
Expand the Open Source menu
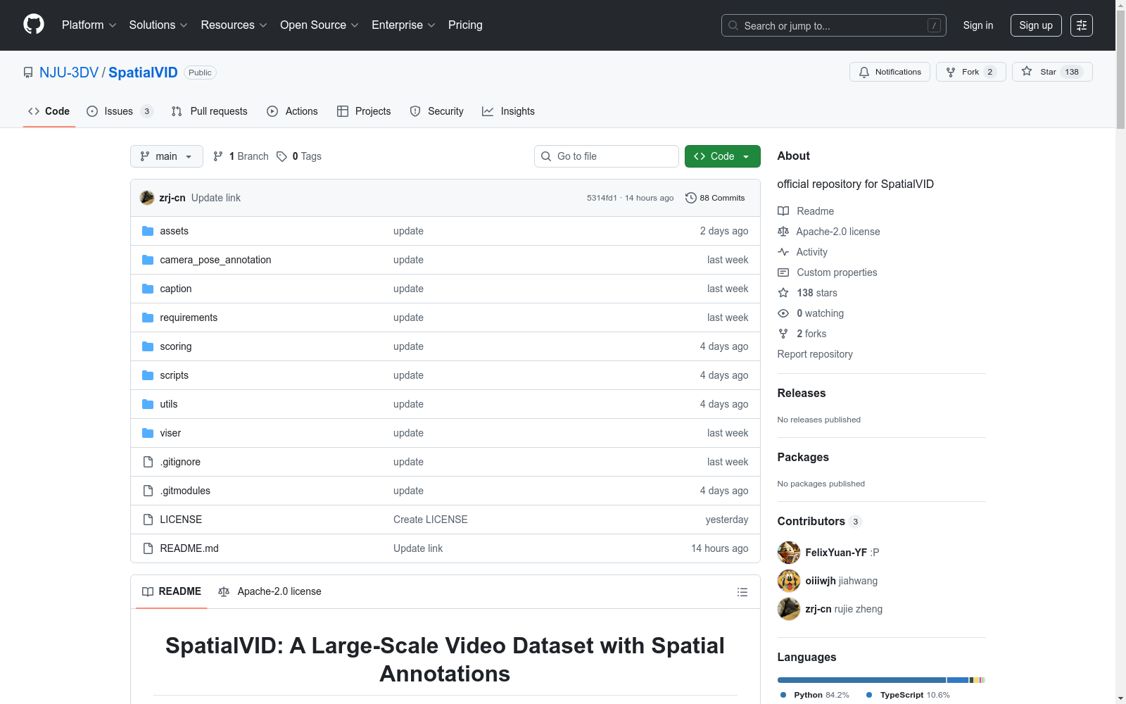coord(320,25)
